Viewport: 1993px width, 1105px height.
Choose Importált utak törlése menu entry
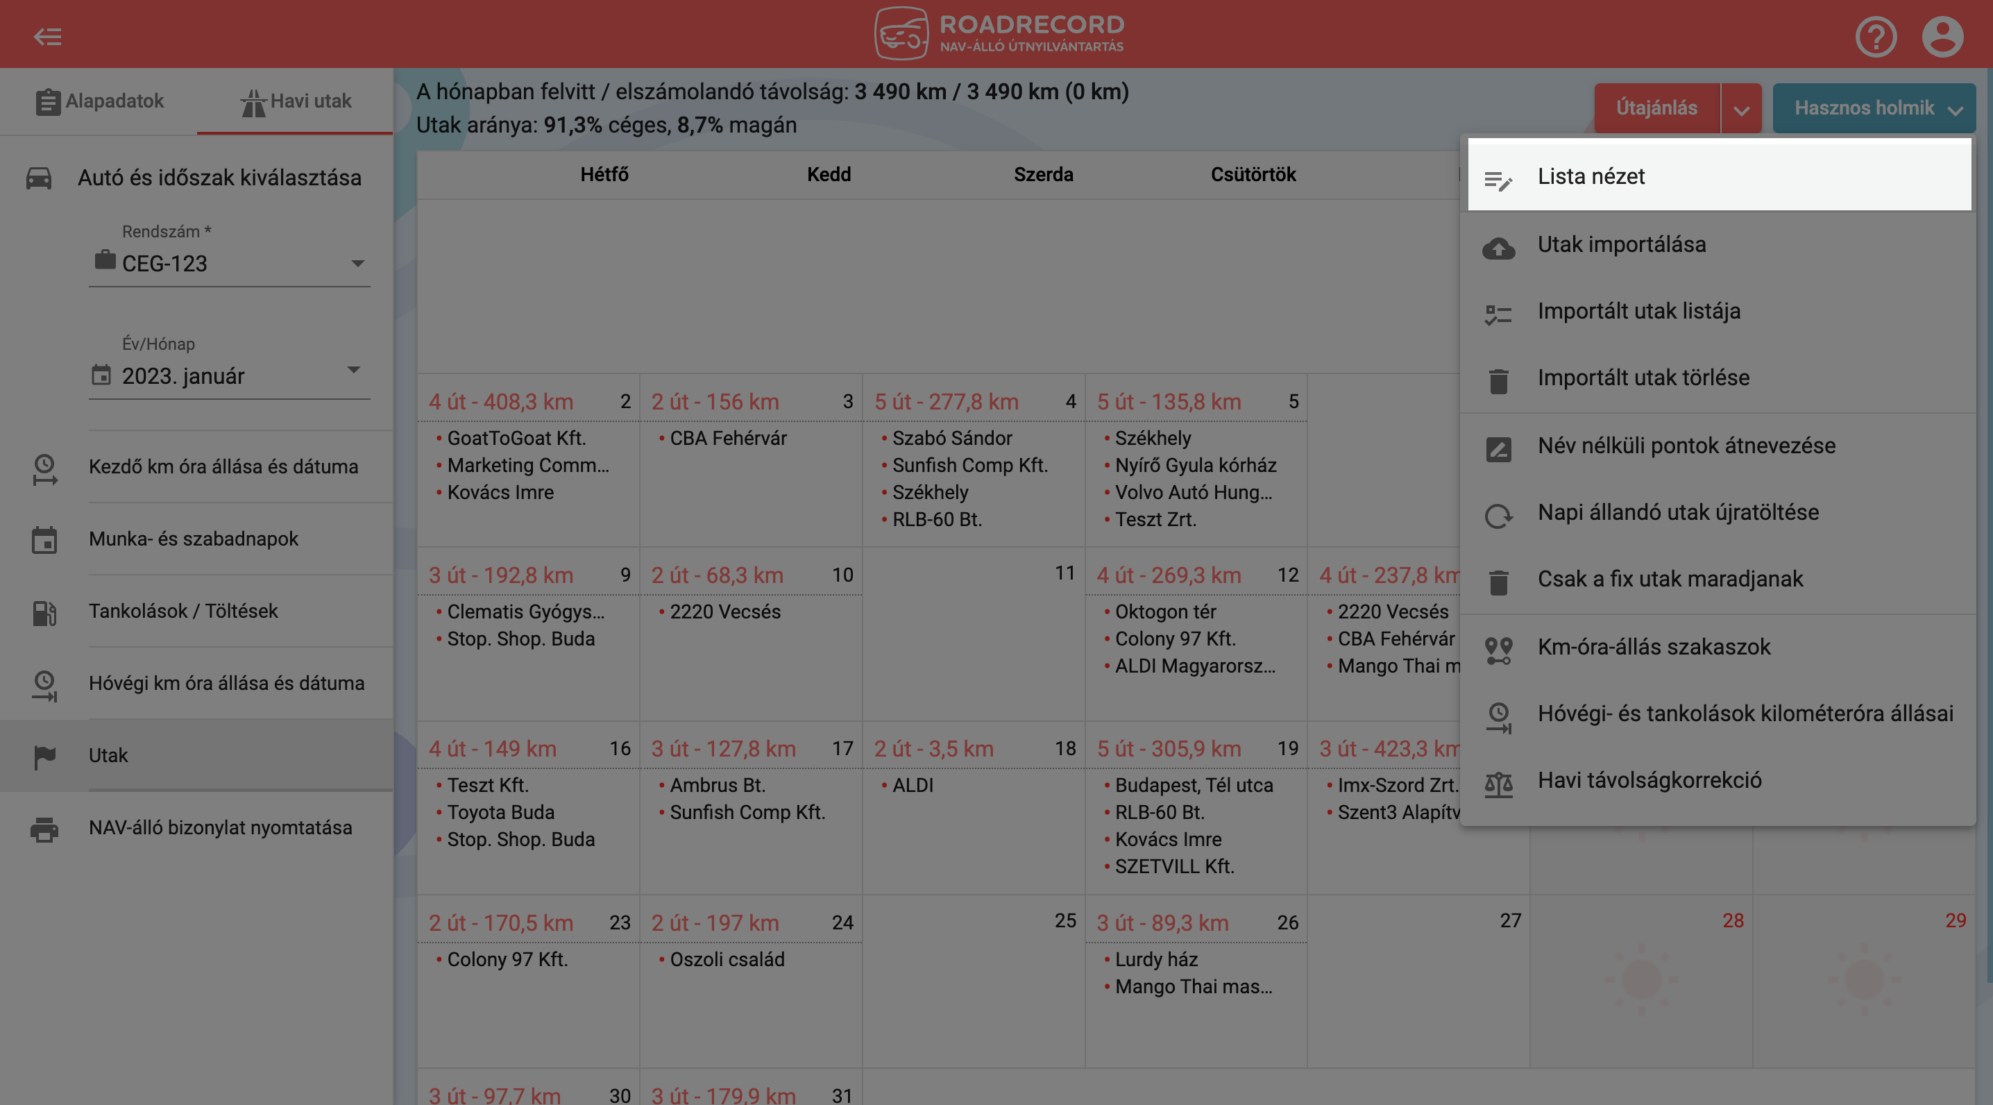(1719, 378)
